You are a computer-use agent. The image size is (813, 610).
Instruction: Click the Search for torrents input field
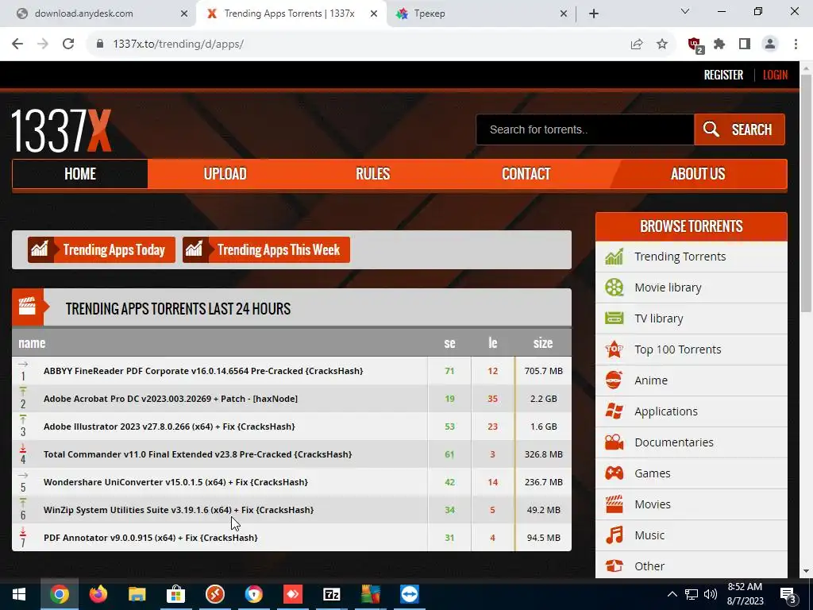pyautogui.click(x=585, y=129)
